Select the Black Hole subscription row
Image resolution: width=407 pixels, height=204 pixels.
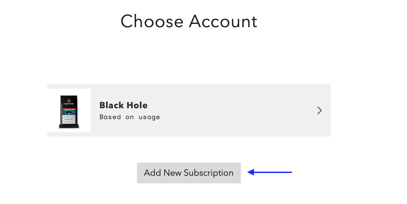[189, 110]
